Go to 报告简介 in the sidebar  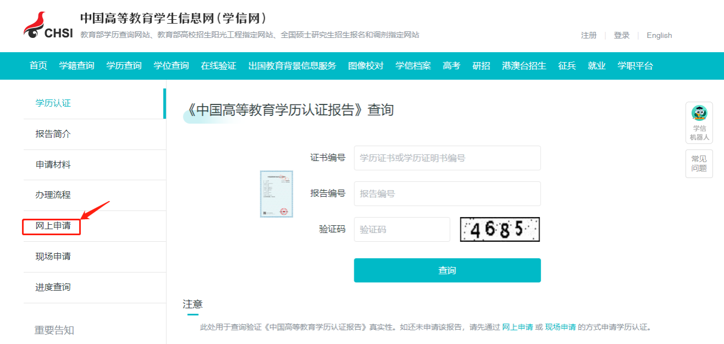53,134
